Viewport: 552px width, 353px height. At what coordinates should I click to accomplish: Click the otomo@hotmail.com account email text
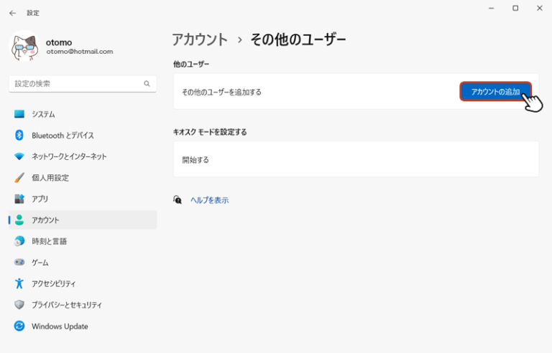[x=79, y=52]
